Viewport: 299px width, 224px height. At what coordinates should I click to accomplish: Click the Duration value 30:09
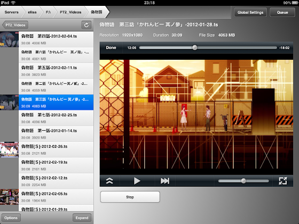177,35
